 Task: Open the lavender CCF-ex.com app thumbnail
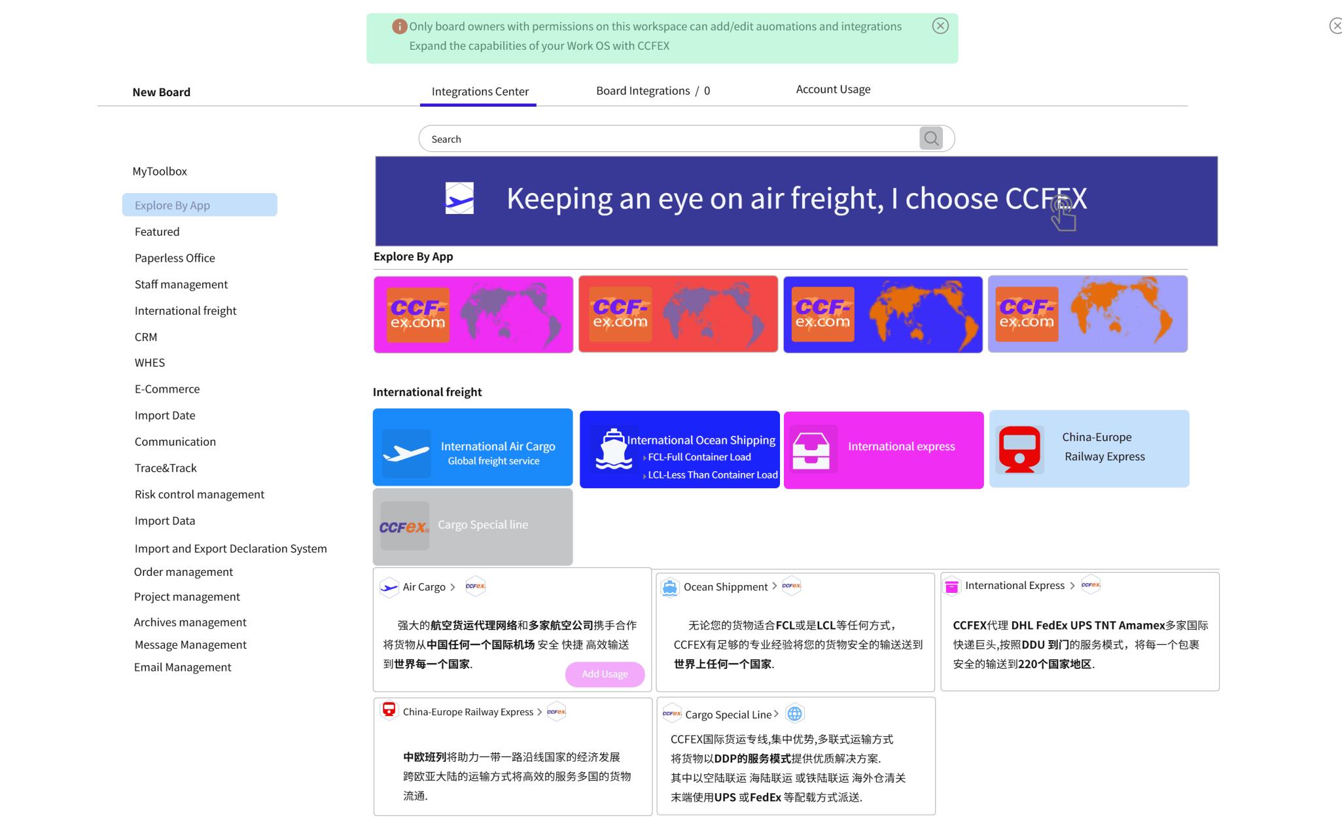1087,314
